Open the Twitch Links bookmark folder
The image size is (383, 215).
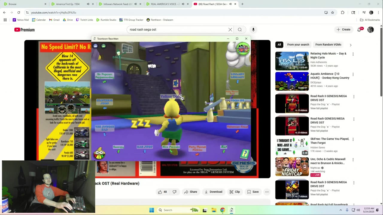(84, 20)
